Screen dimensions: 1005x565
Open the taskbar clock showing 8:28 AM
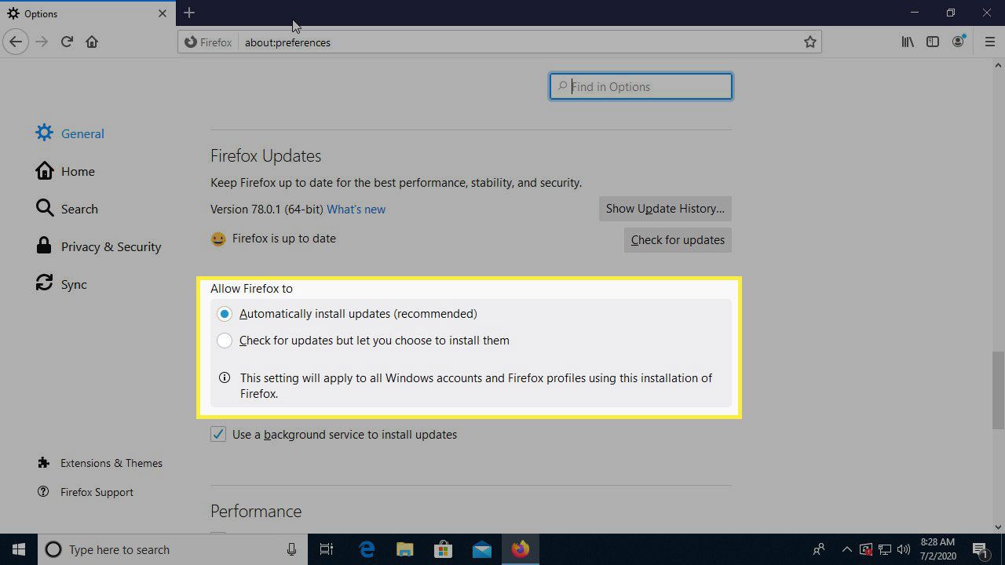(936, 549)
